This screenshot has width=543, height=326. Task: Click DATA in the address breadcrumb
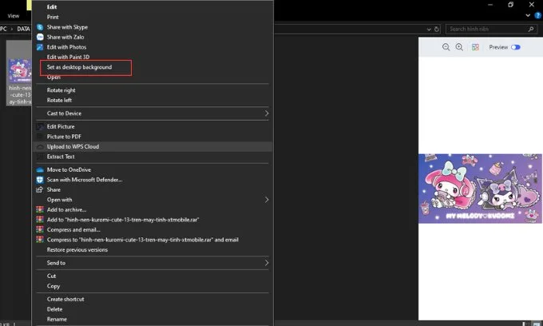pyautogui.click(x=23, y=29)
